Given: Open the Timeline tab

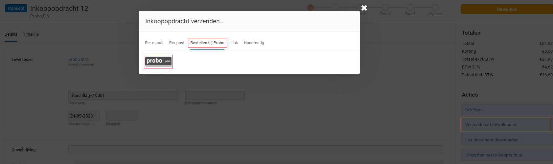Looking at the screenshot, I should pos(31,34).
